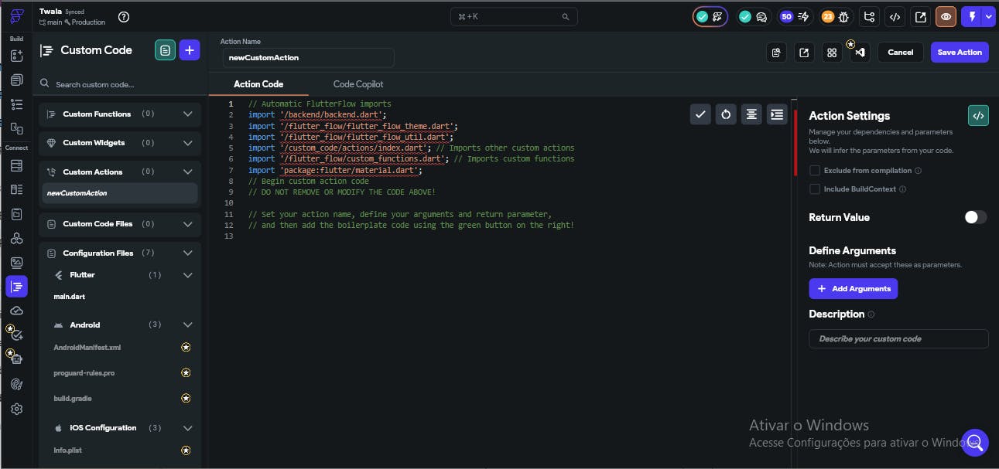Screen dimensions: 999x469
Task: Collapse the Android configuration files group
Action: click(x=187, y=325)
